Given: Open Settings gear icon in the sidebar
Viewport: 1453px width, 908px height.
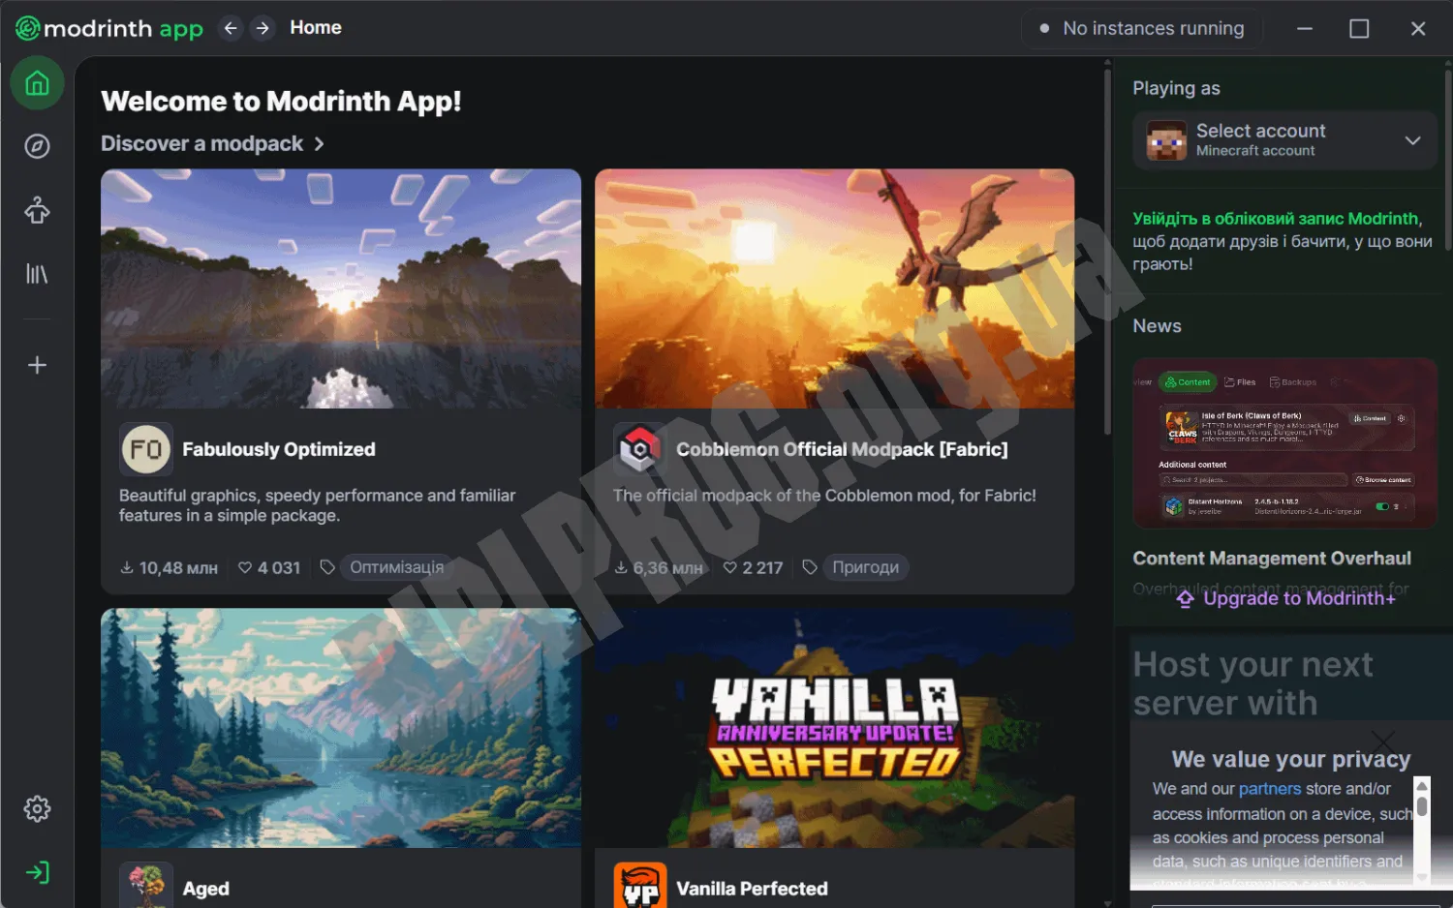Looking at the screenshot, I should point(37,808).
